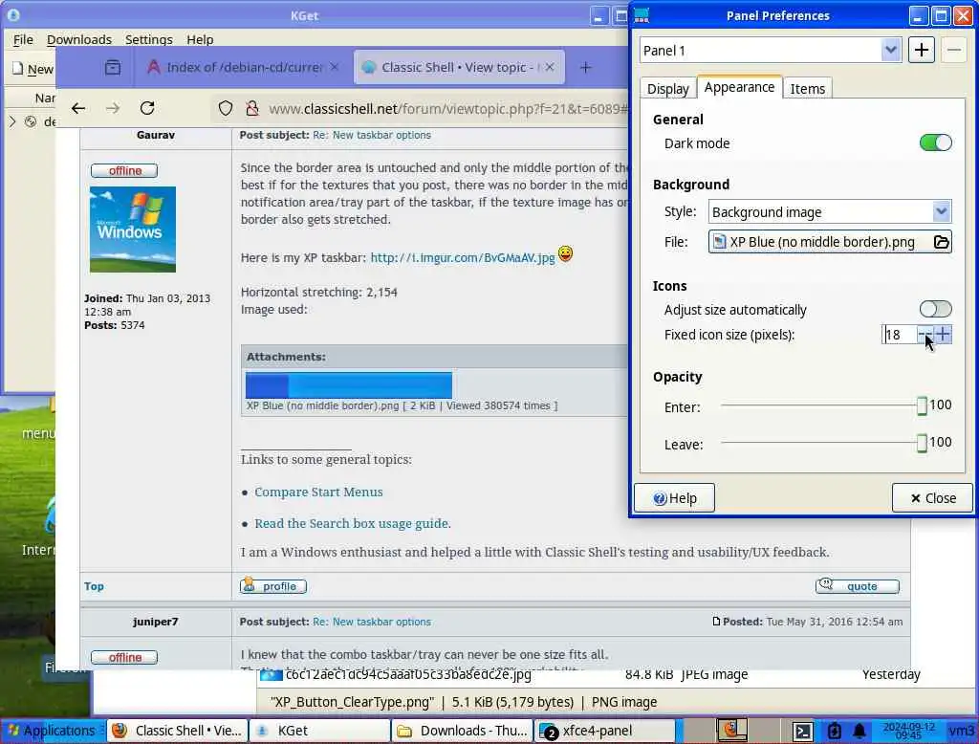Switch to the KGet taskbar button

point(319,731)
